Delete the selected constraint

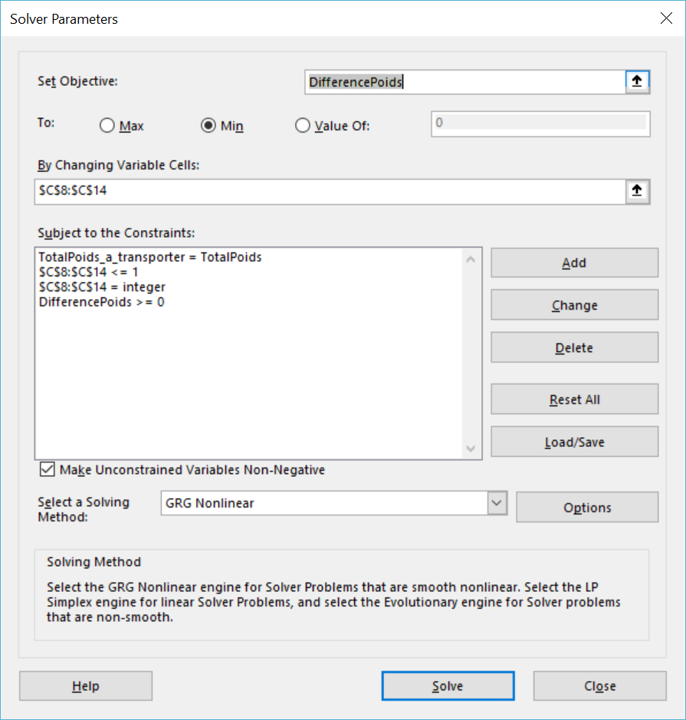click(x=574, y=348)
